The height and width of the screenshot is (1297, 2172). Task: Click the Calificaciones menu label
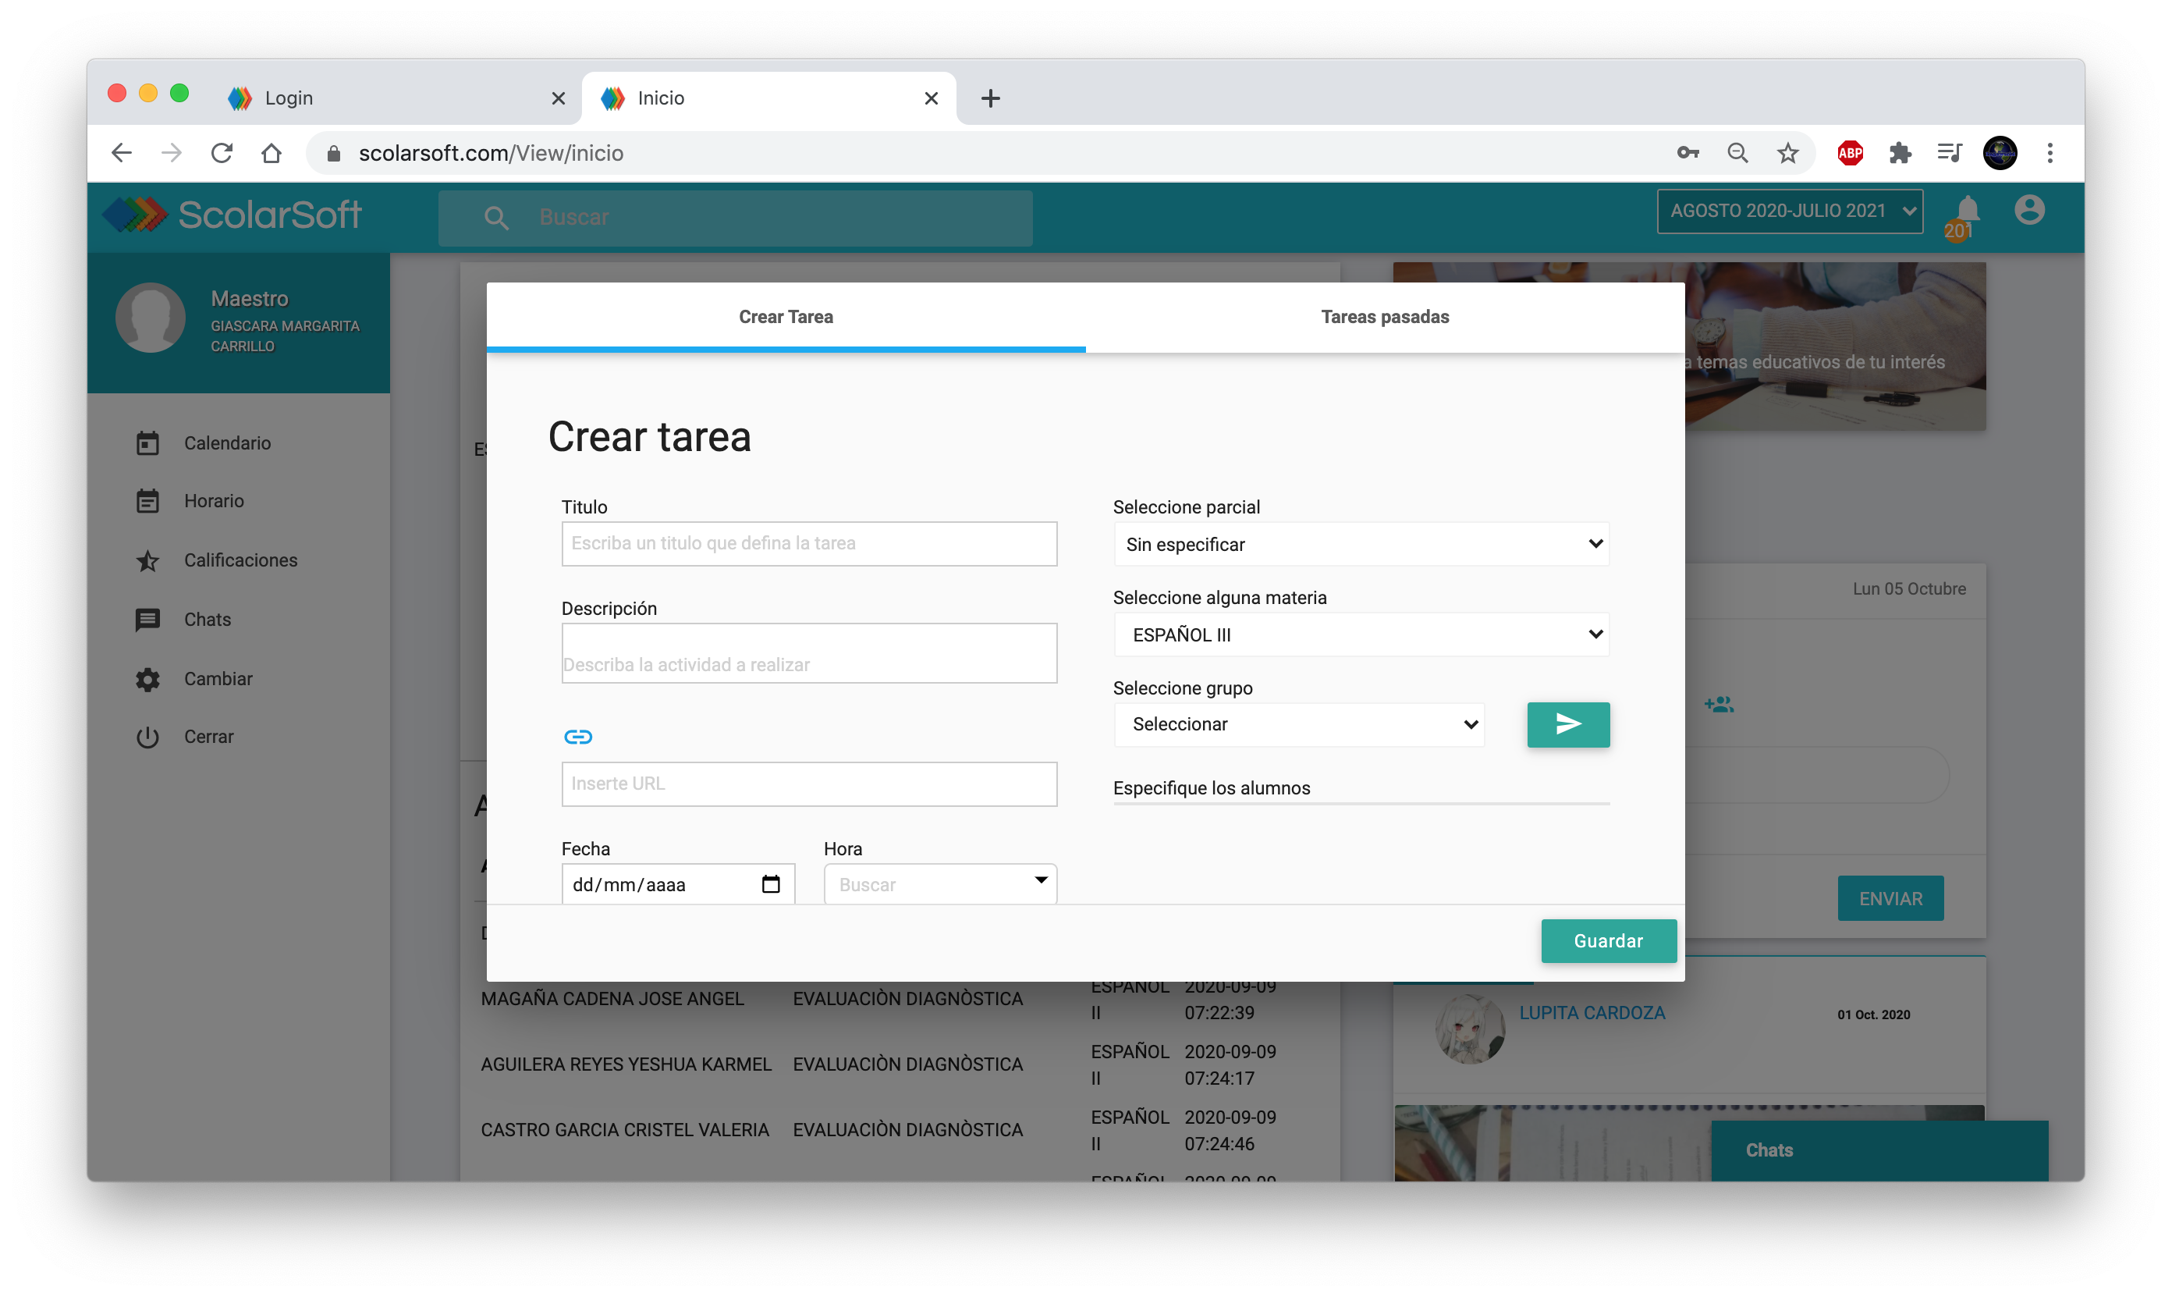[240, 560]
